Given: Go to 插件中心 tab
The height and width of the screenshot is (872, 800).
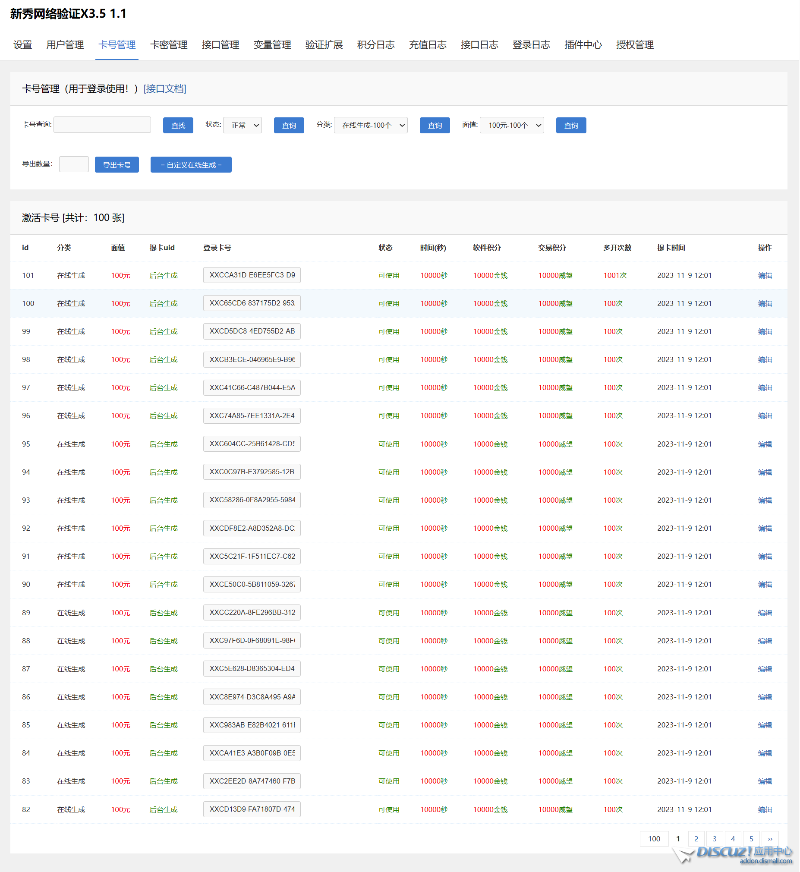Looking at the screenshot, I should tap(583, 44).
